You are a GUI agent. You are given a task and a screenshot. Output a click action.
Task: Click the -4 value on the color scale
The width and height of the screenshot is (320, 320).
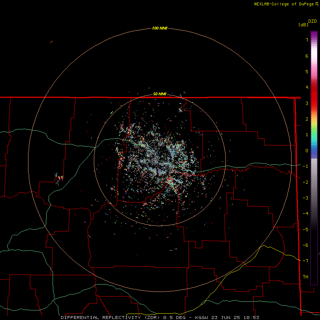click(x=305, y=214)
